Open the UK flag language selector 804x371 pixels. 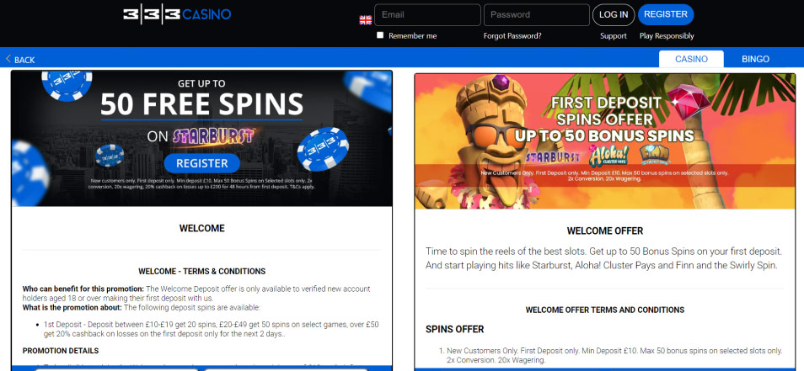click(x=366, y=20)
